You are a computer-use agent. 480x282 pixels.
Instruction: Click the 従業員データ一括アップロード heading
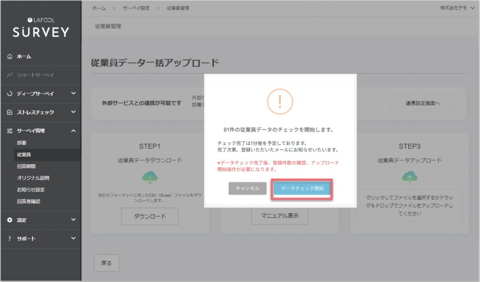tap(155, 63)
